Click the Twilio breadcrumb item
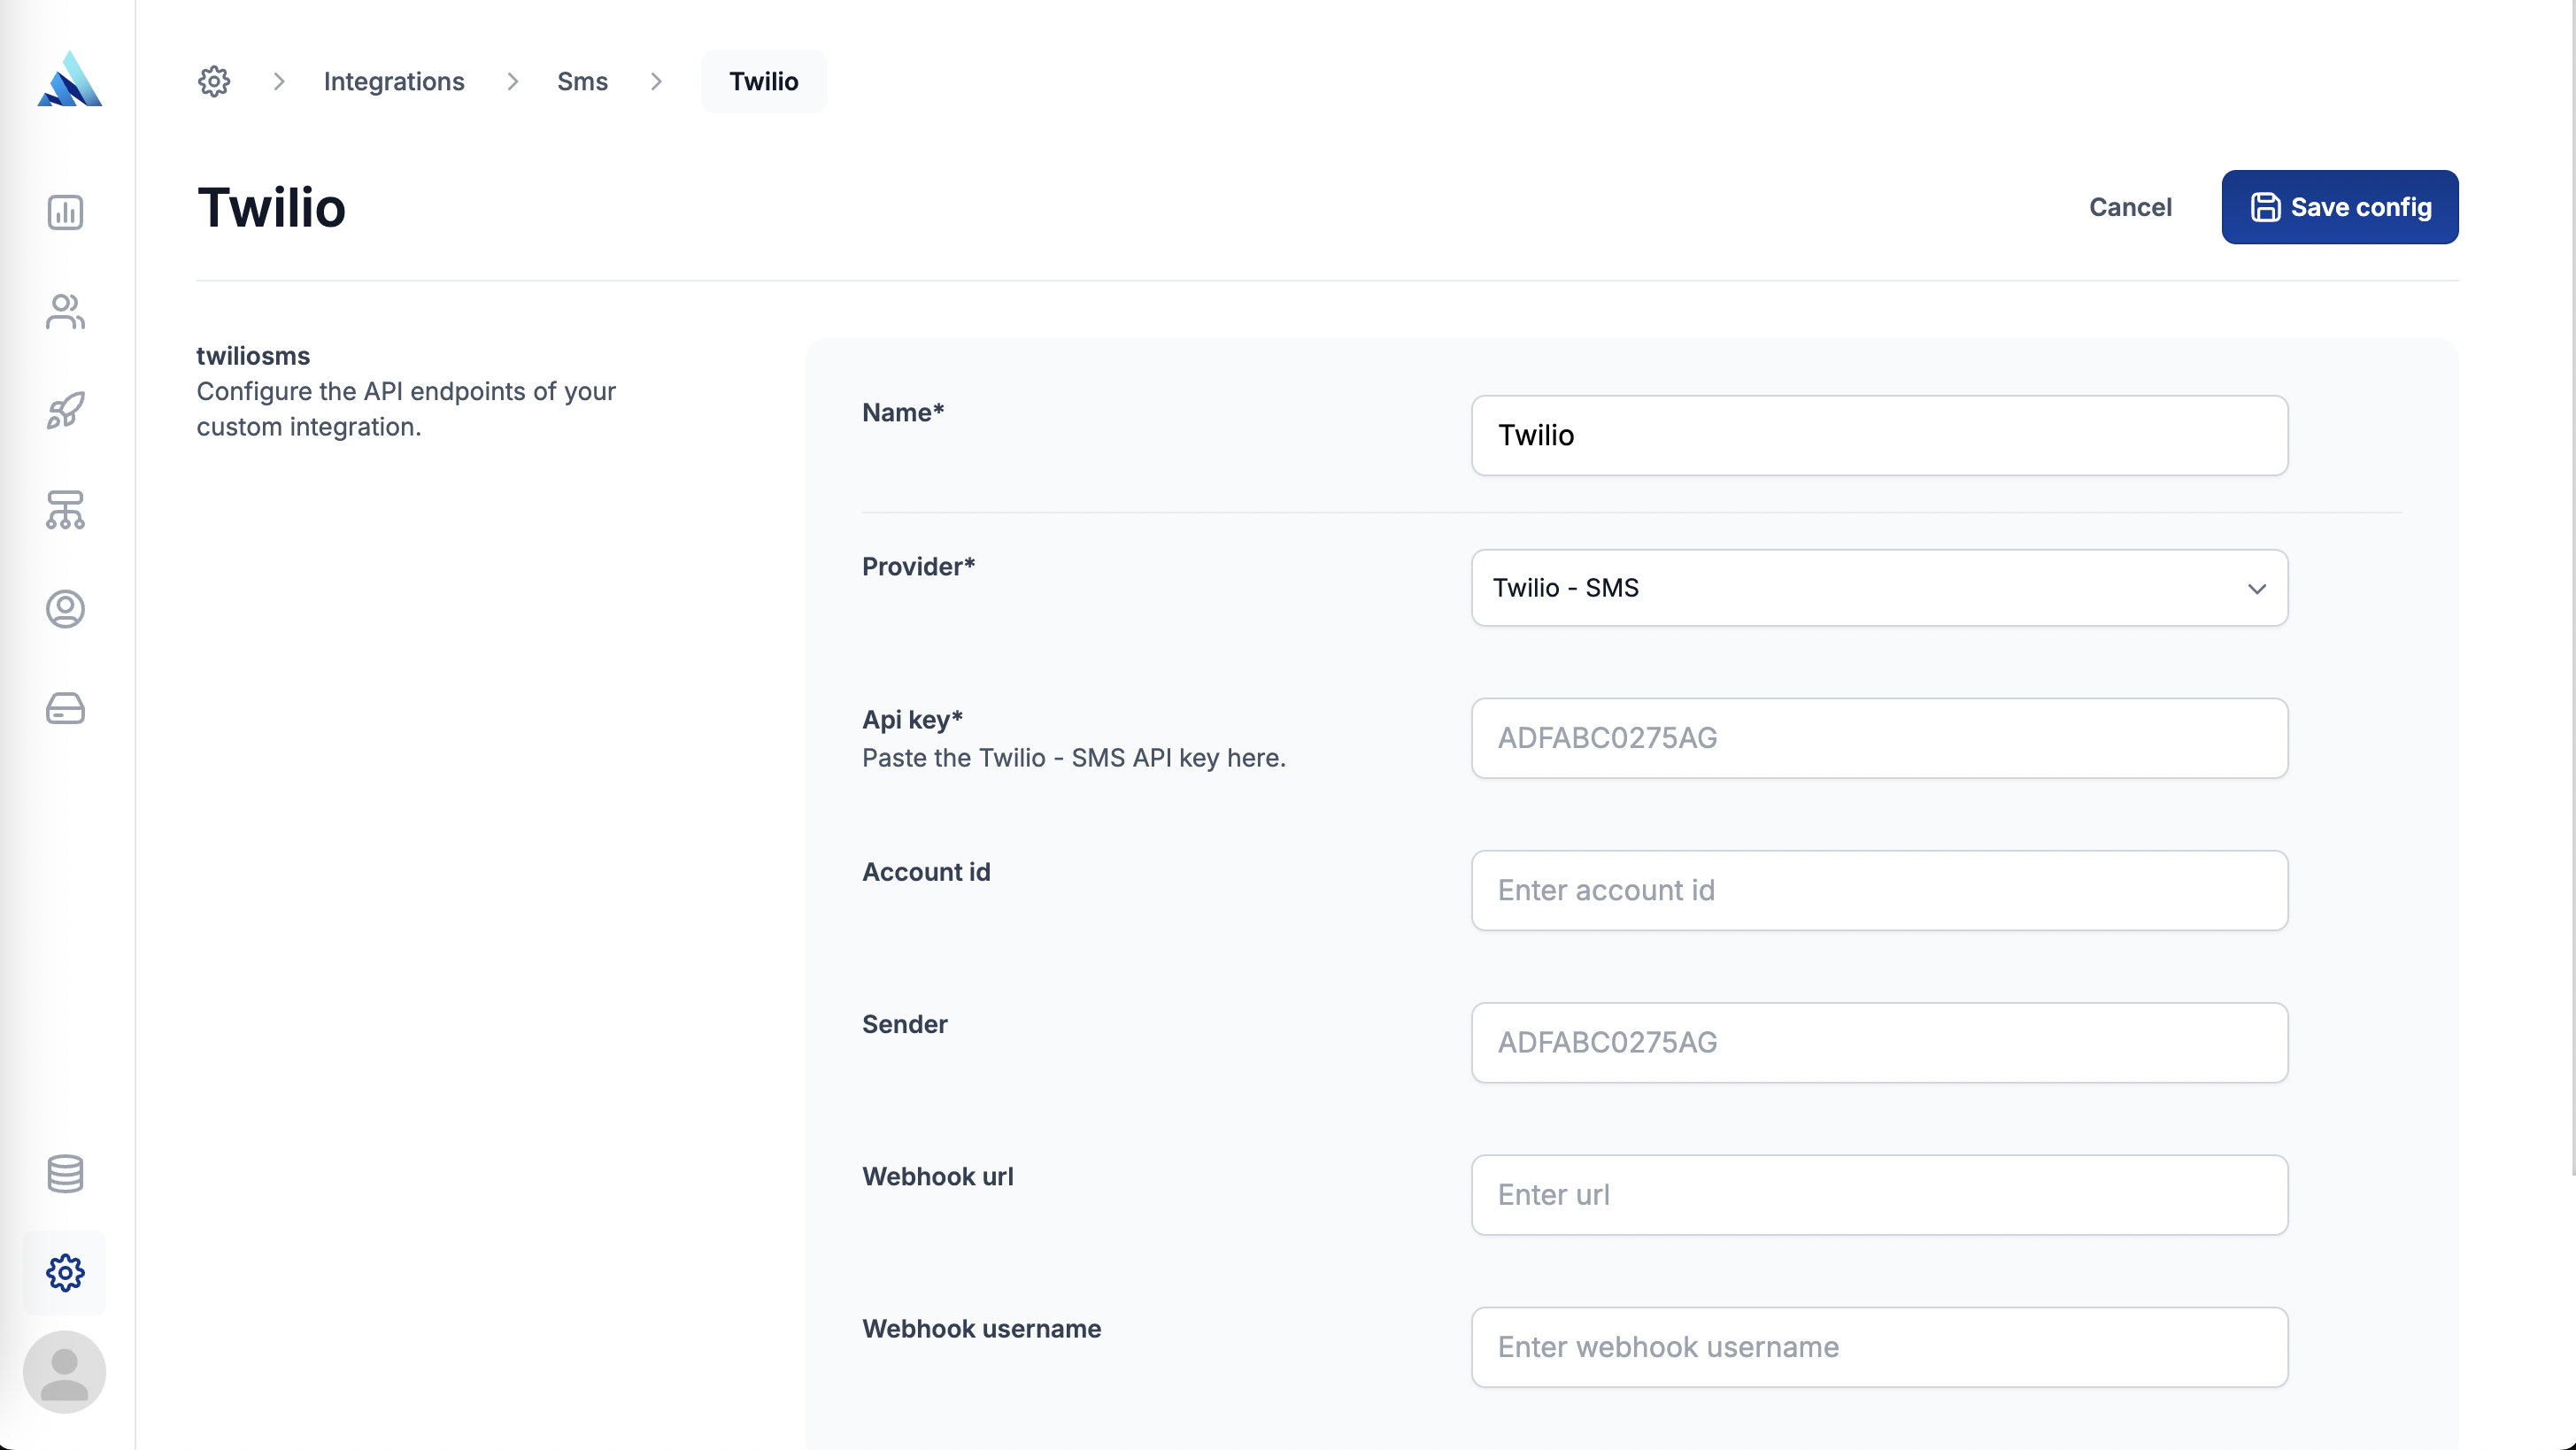This screenshot has height=1450, width=2576. (764, 81)
